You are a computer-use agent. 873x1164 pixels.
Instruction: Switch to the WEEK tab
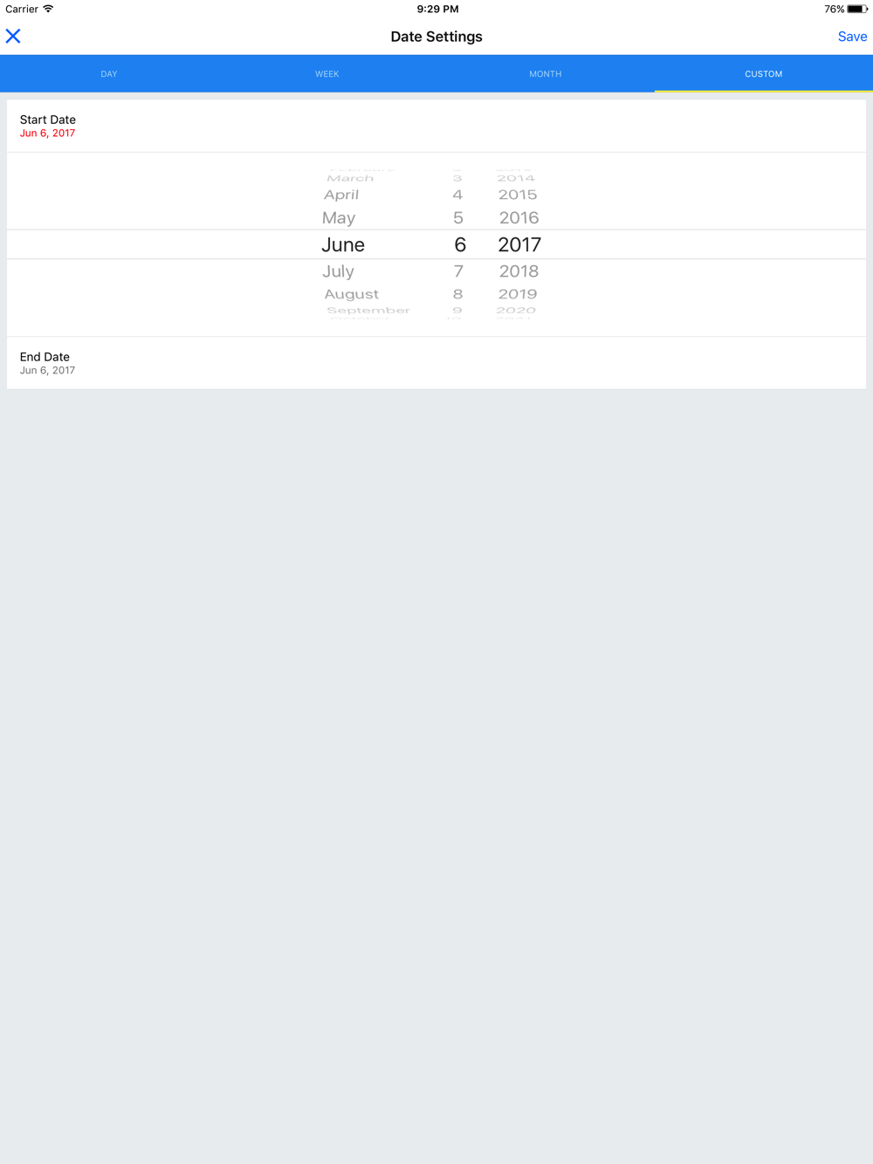(327, 74)
